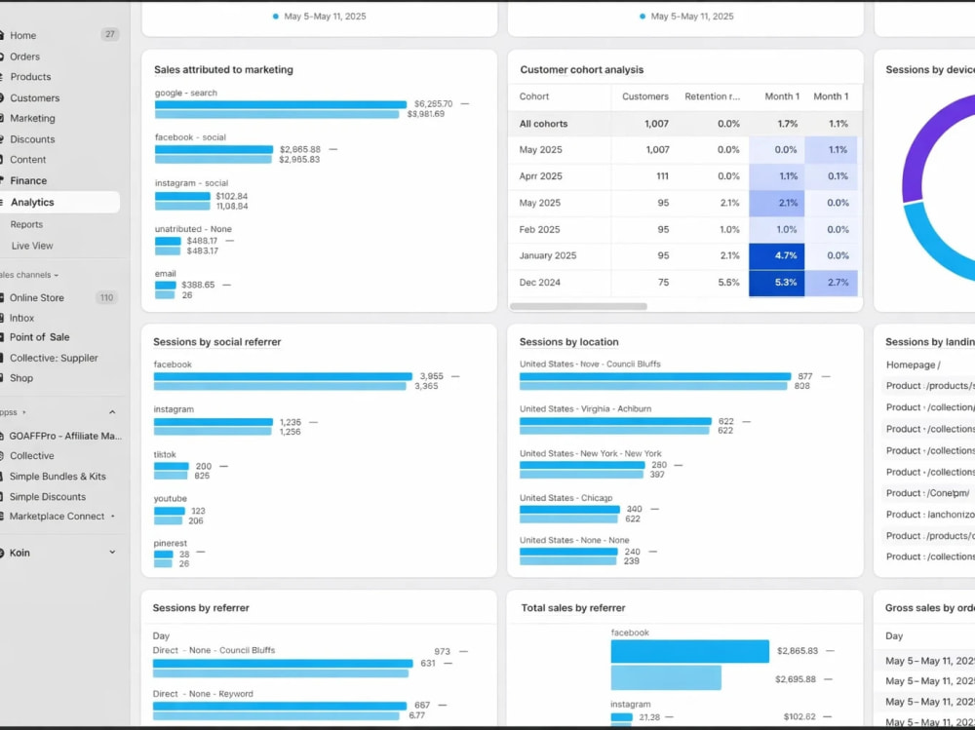Go to Products in sidebar
The width and height of the screenshot is (975, 730).
pyautogui.click(x=30, y=77)
